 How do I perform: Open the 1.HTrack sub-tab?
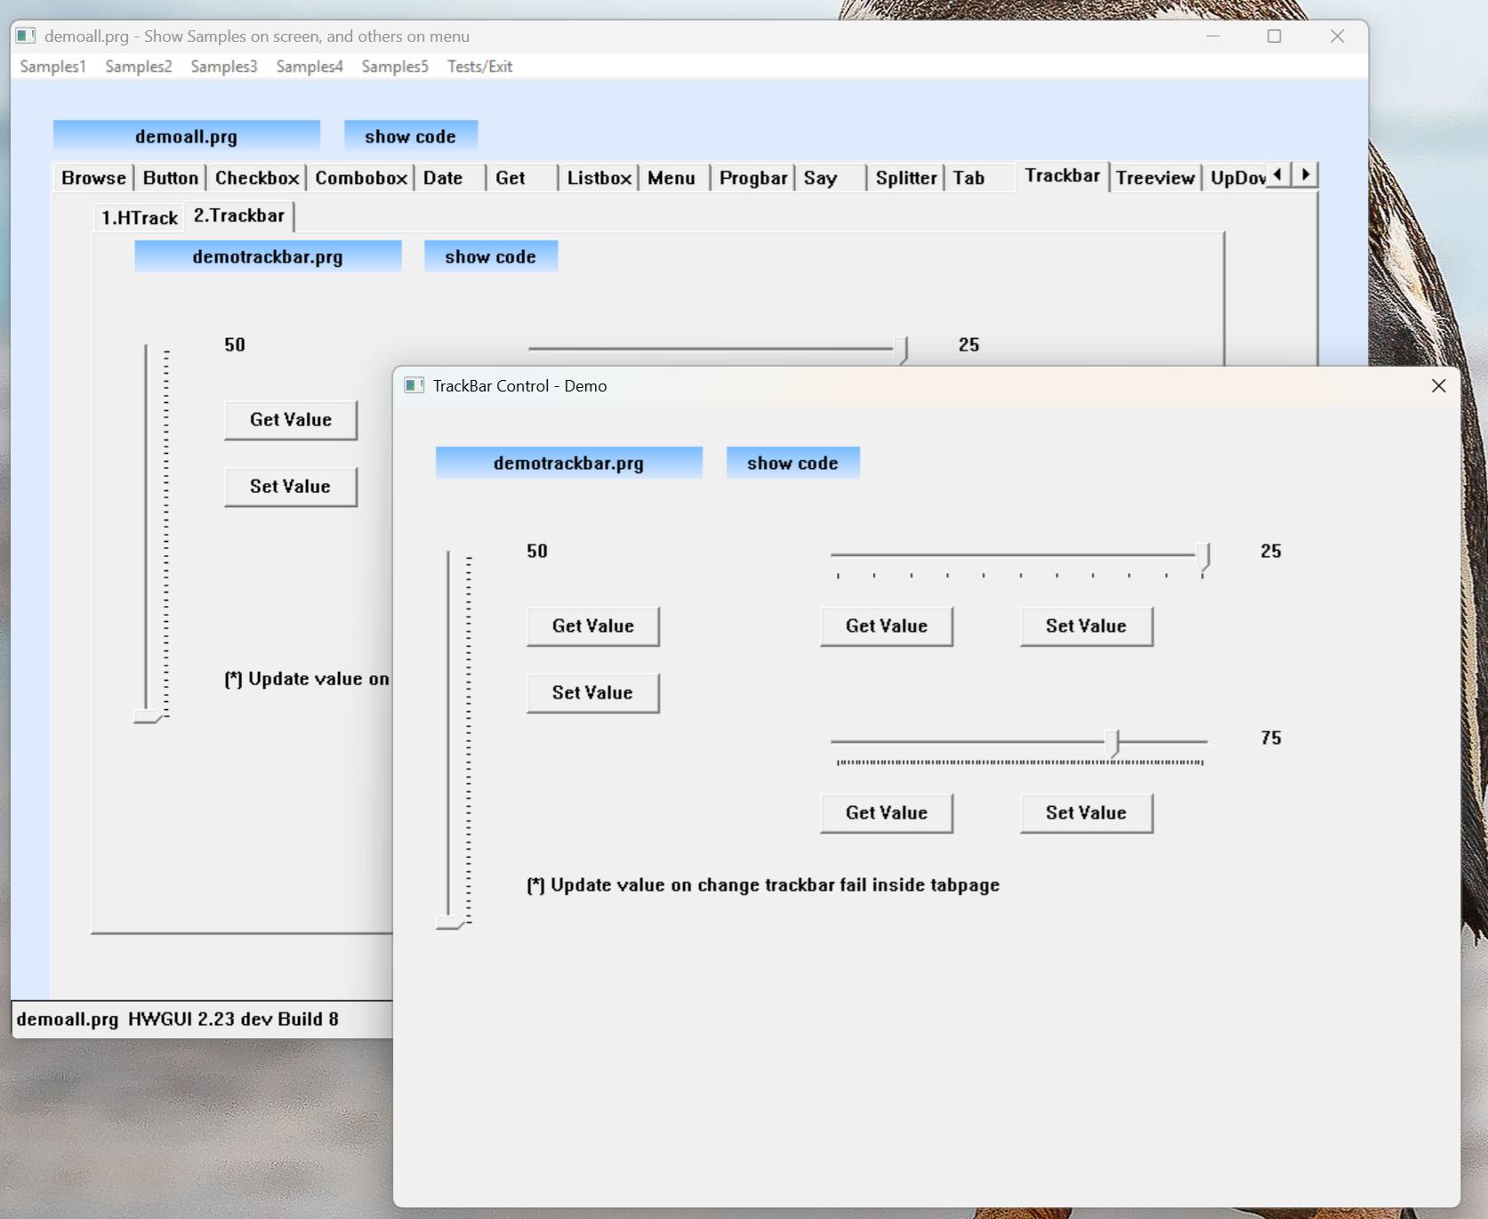pyautogui.click(x=140, y=218)
